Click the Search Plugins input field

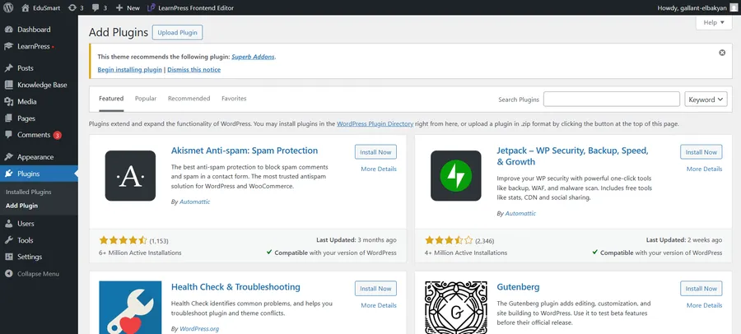(612, 100)
